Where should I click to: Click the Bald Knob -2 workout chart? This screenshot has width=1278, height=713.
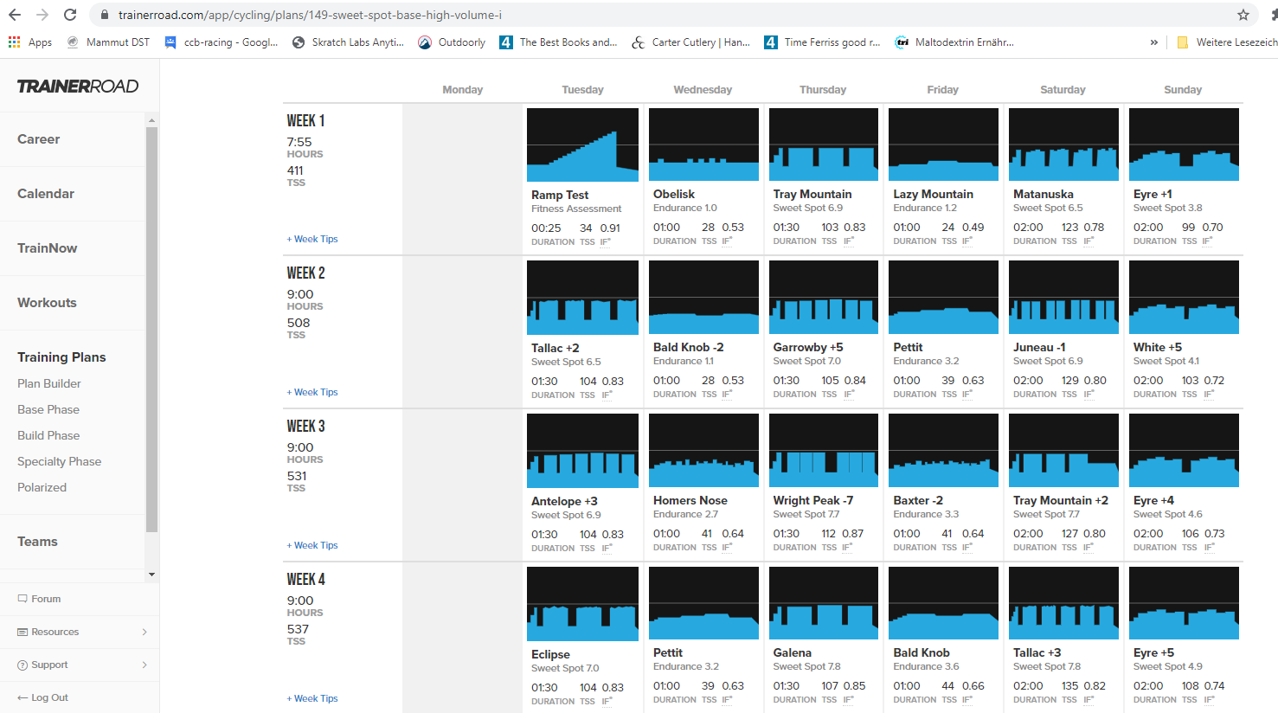(x=703, y=297)
